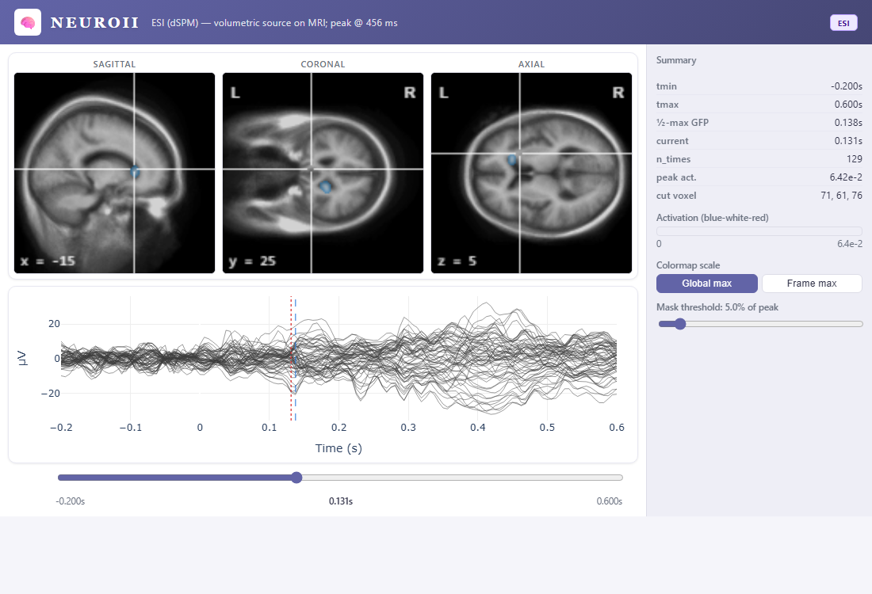Click the Summary heading
872x594 pixels.
pos(676,60)
